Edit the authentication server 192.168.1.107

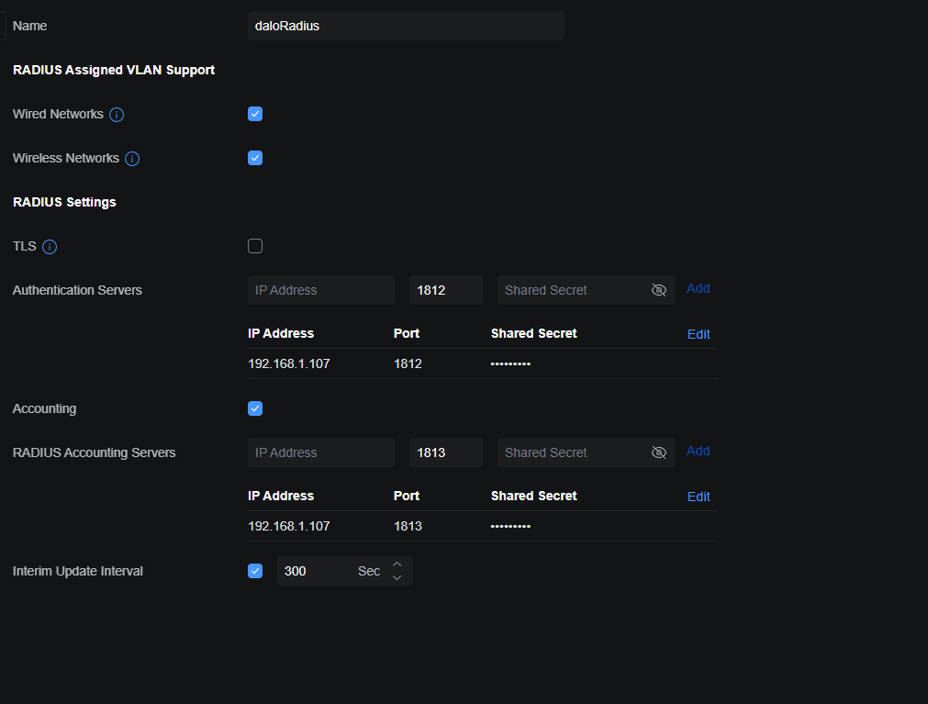coord(699,334)
